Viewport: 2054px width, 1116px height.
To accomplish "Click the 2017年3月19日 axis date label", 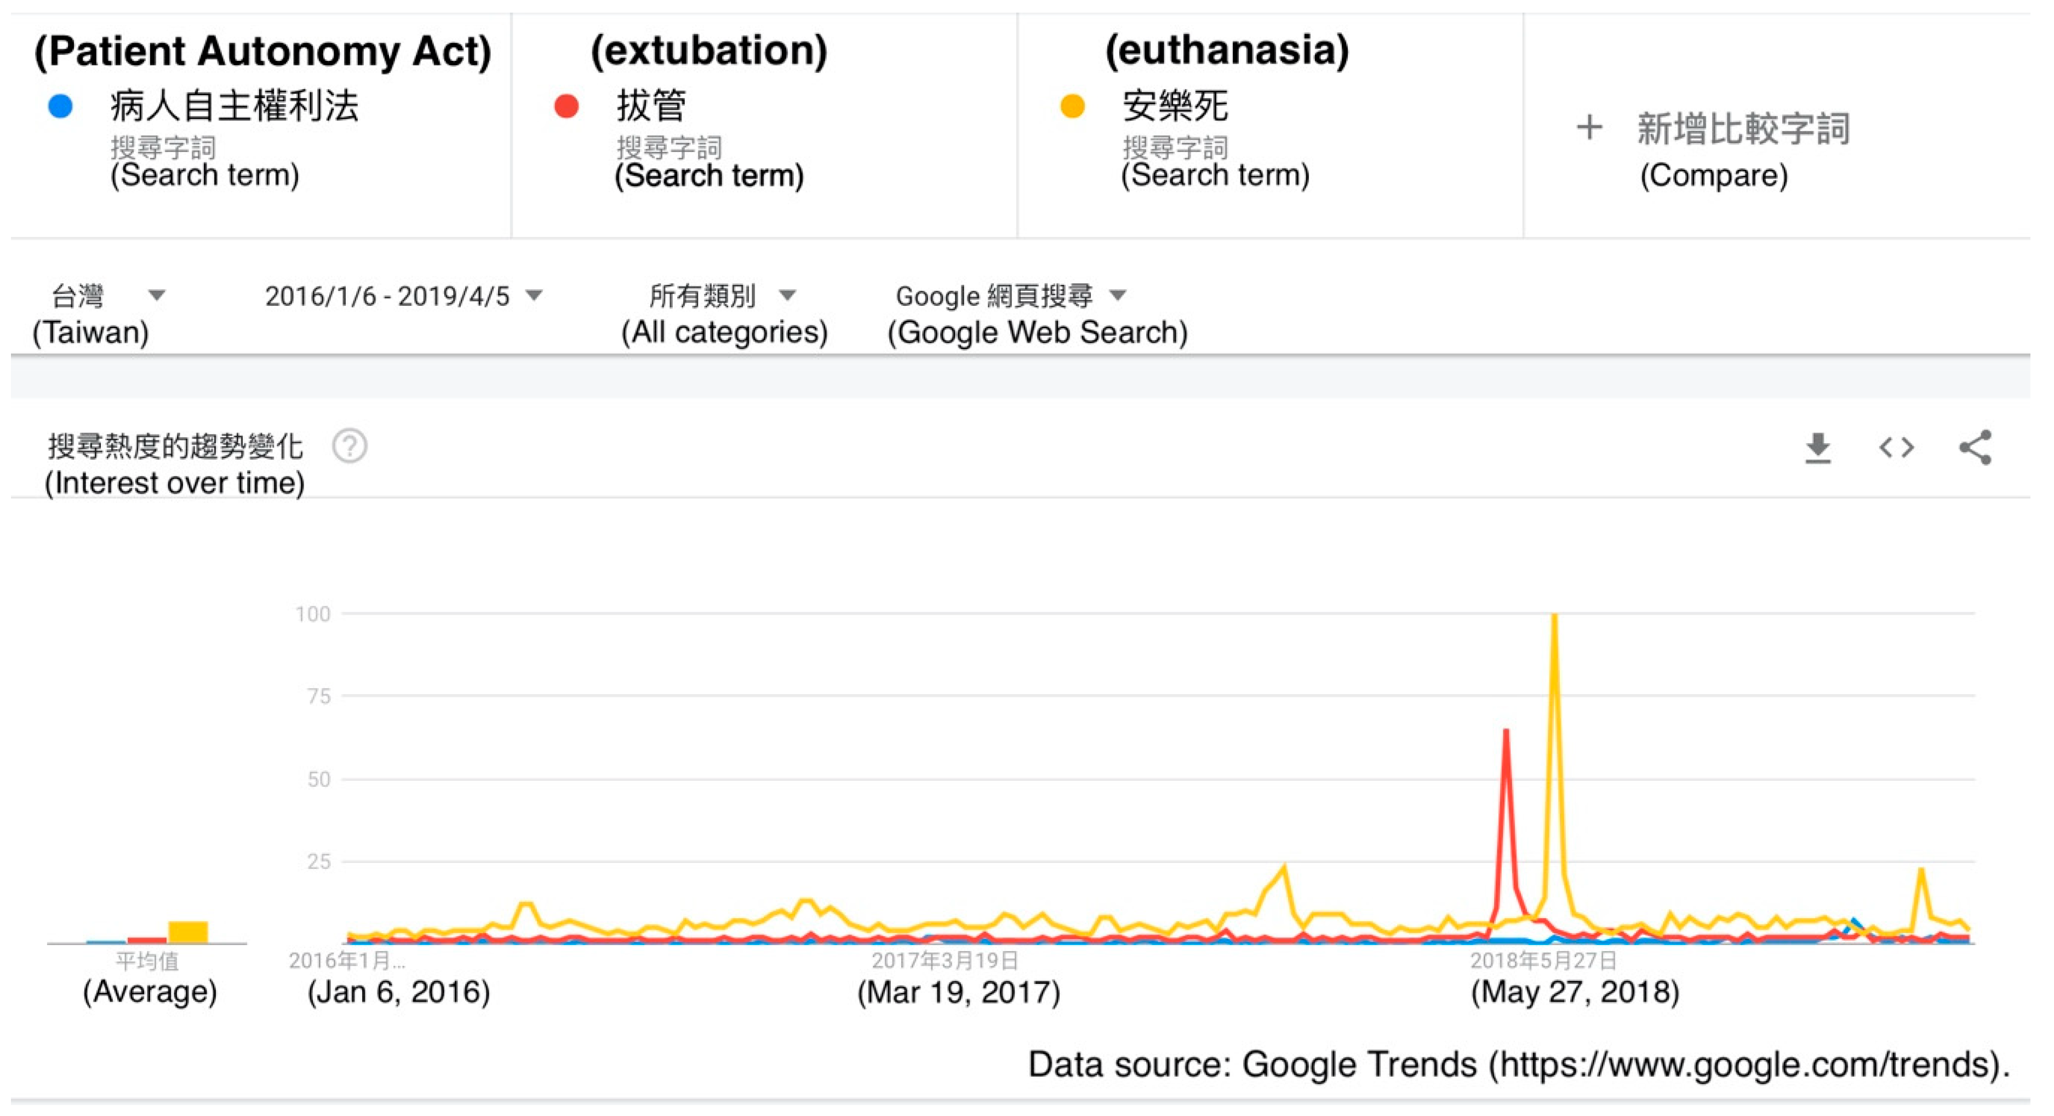I will pos(945,960).
